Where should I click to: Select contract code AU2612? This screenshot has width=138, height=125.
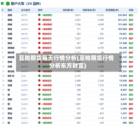(x=25, y=29)
